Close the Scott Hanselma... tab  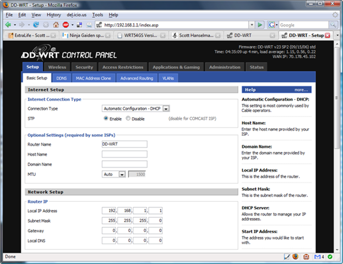click(x=217, y=35)
